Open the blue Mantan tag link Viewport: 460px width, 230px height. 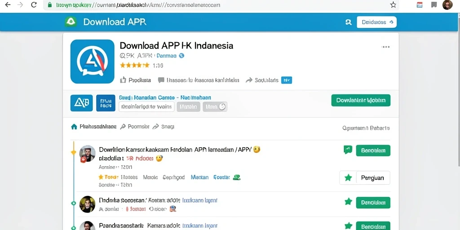[199, 177]
